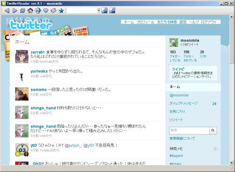Open the 3分前 timestamp on yuriwaka's tweet
This screenshot has width=235, height=172.
(x=35, y=76)
